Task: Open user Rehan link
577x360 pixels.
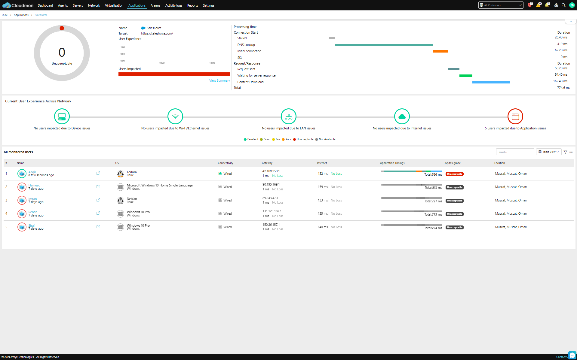Action: click(33, 212)
